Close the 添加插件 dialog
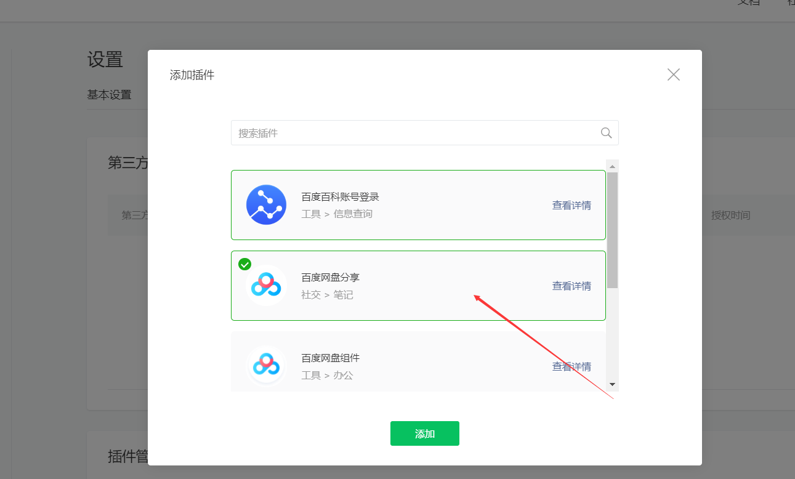 tap(674, 75)
